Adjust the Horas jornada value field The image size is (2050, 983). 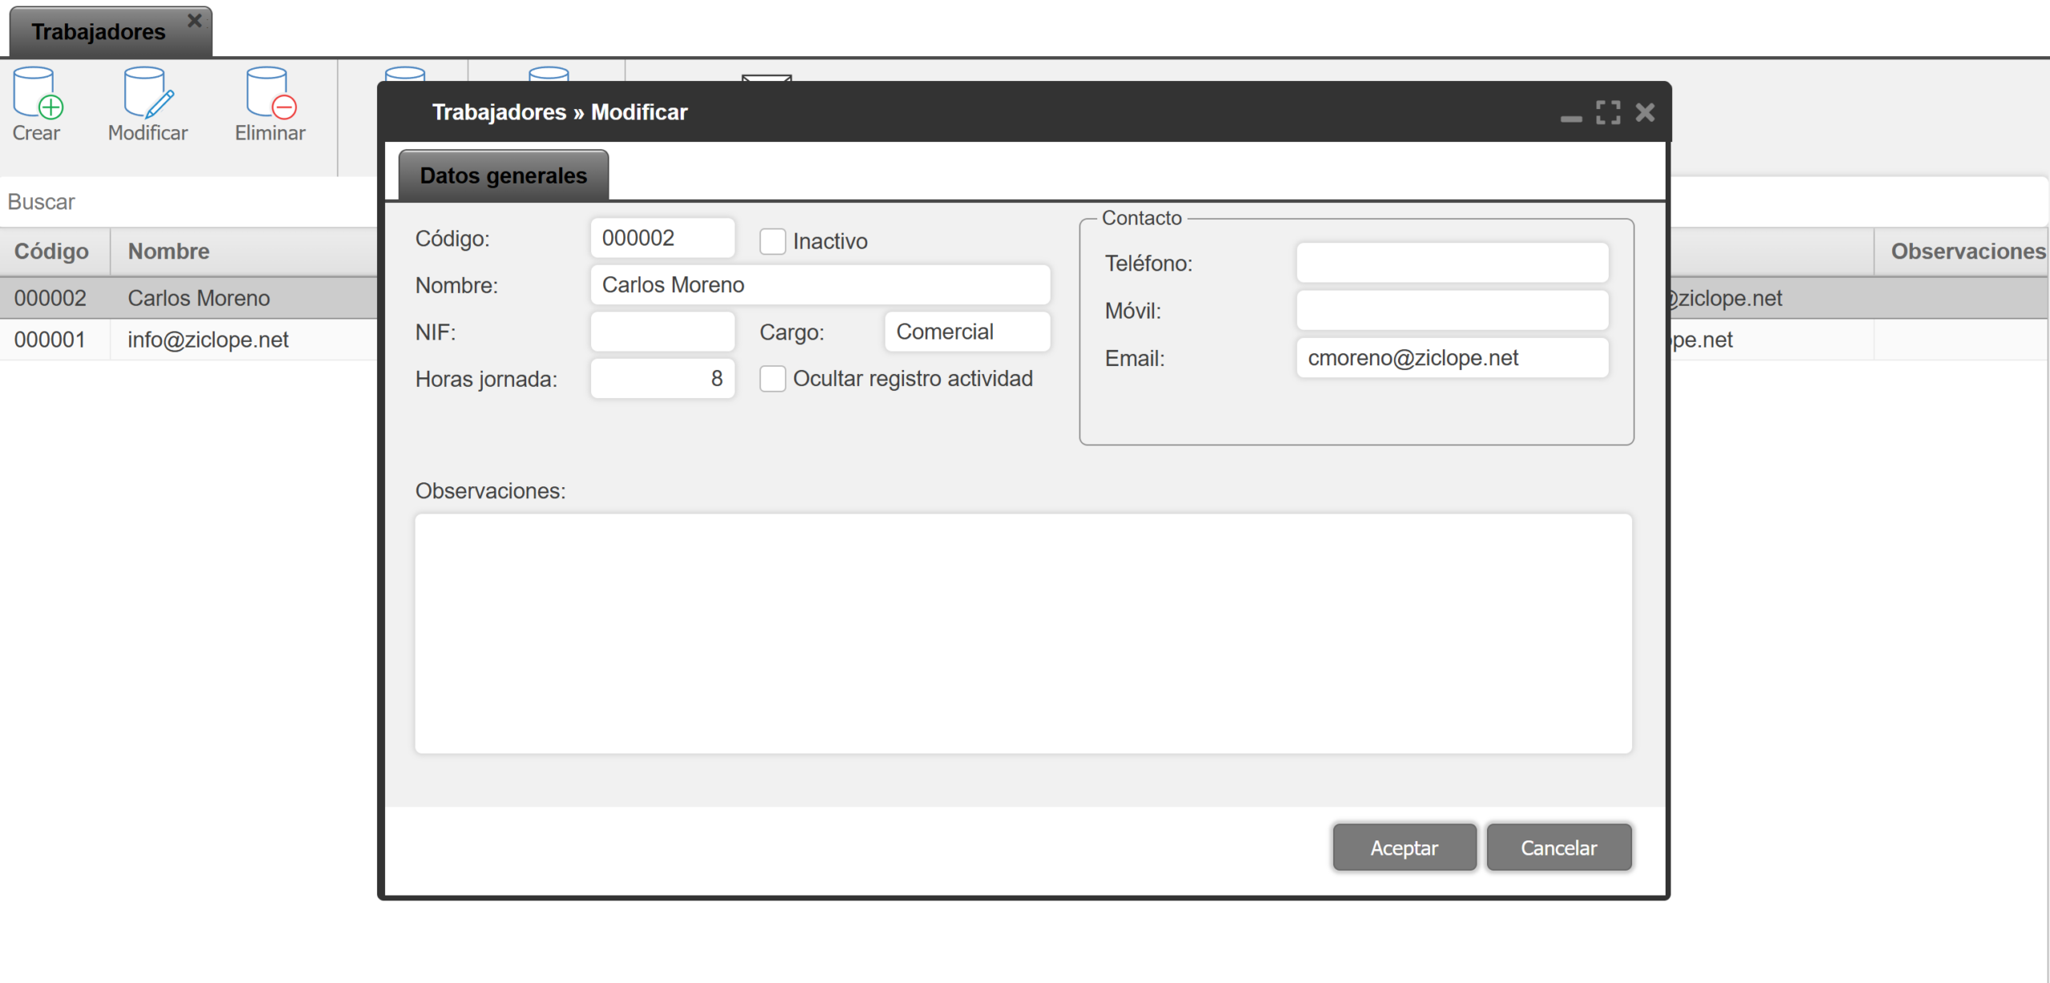(662, 378)
